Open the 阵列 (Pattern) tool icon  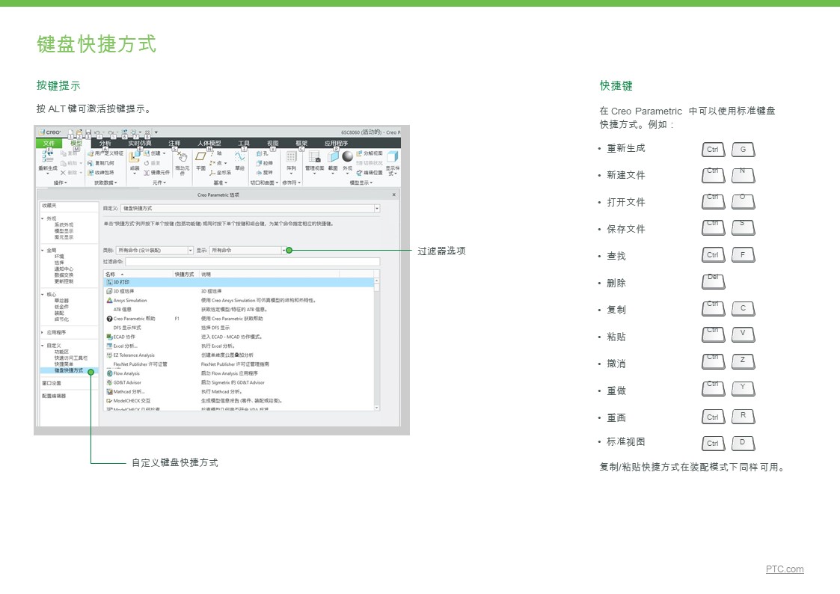pyautogui.click(x=291, y=157)
